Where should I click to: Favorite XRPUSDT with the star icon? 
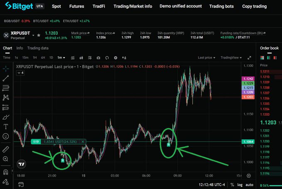(x=39, y=35)
